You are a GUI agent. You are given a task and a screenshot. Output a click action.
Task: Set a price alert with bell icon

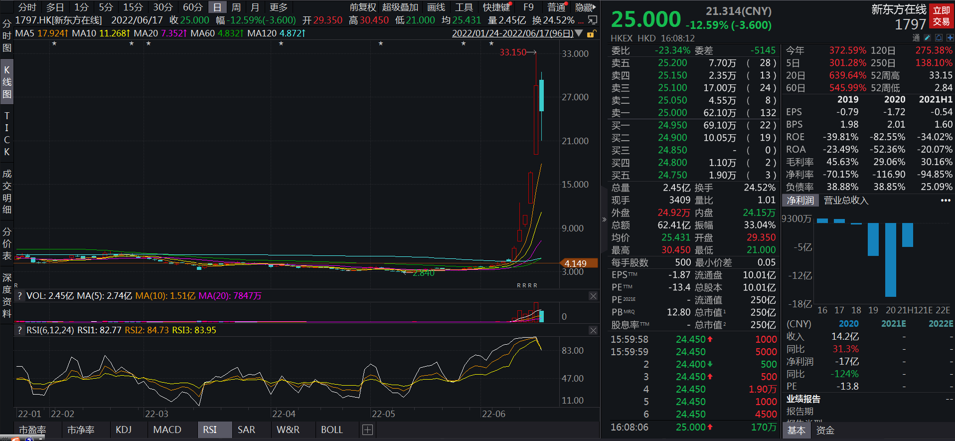click(x=939, y=38)
